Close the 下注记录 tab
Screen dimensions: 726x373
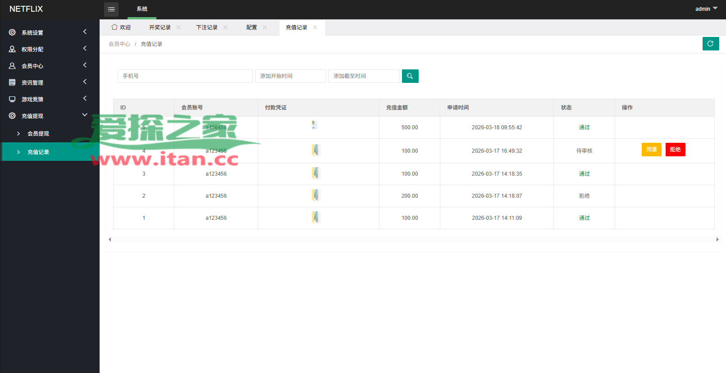click(x=225, y=27)
